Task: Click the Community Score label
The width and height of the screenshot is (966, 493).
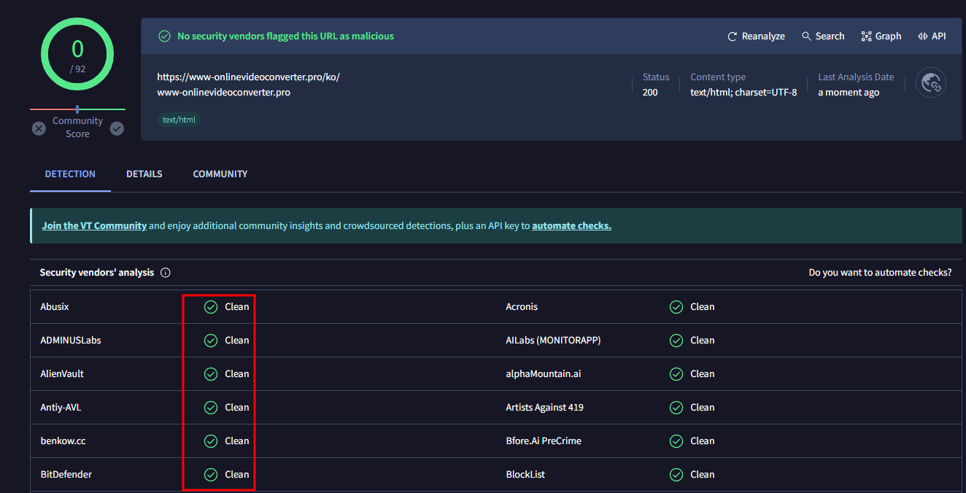Action: point(77,128)
